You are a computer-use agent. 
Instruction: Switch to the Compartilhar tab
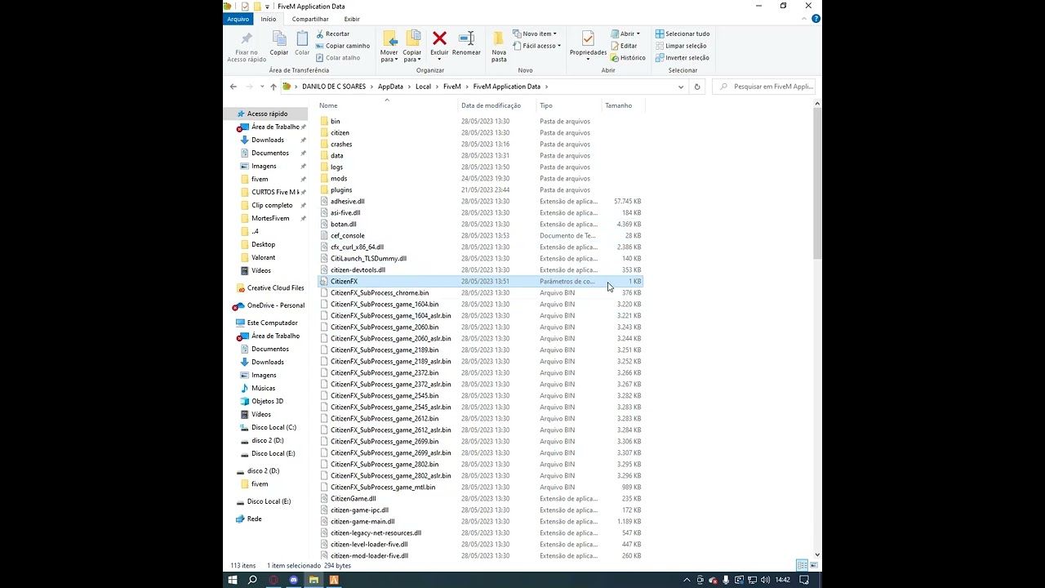click(x=310, y=19)
